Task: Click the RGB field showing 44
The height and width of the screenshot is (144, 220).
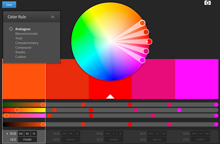Action: click(x=71, y=134)
